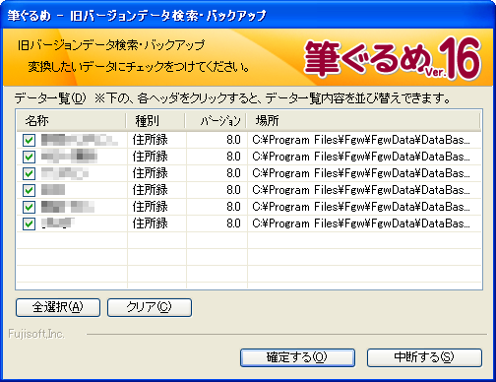
Task: Select the first row's file path cell
Action: pos(361,140)
